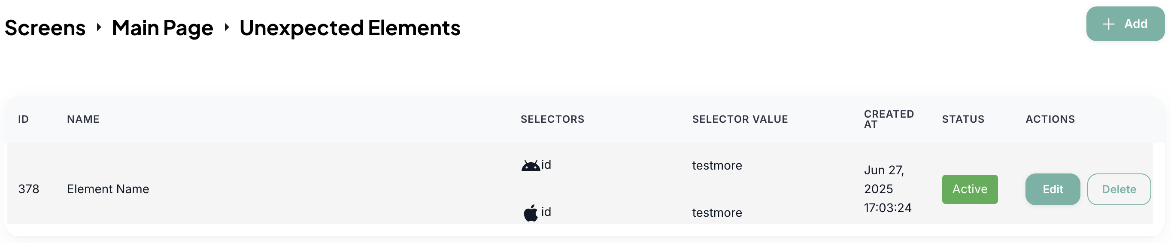The width and height of the screenshot is (1171, 243).
Task: Delete the Element Name row
Action: (x=1118, y=189)
